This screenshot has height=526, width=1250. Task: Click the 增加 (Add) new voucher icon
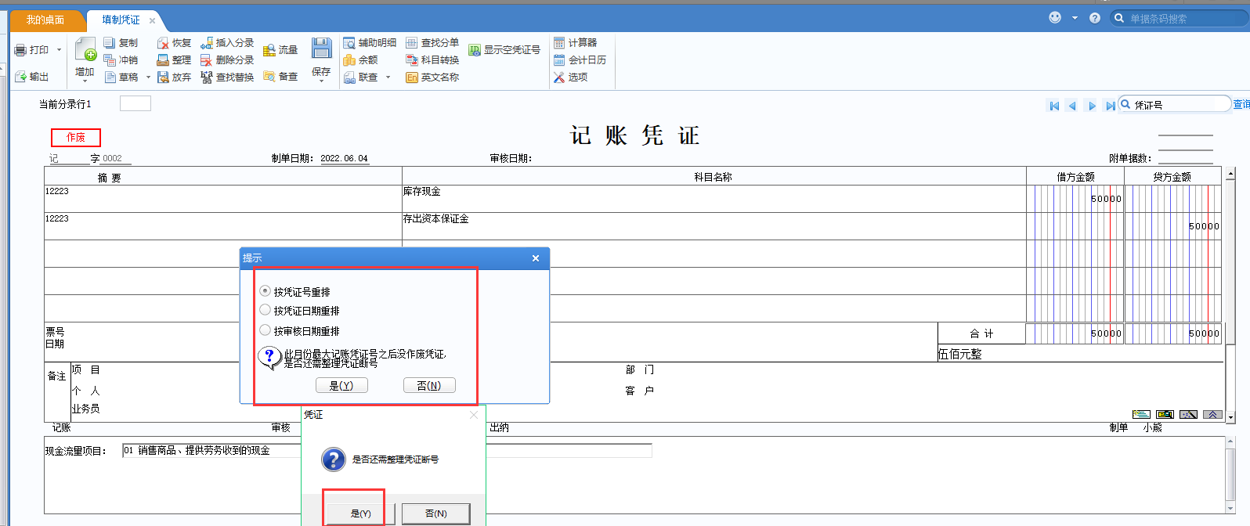pyautogui.click(x=85, y=50)
